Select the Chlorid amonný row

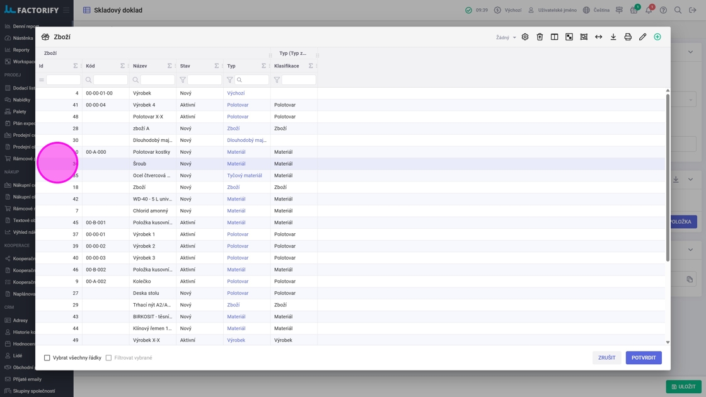[350, 210]
